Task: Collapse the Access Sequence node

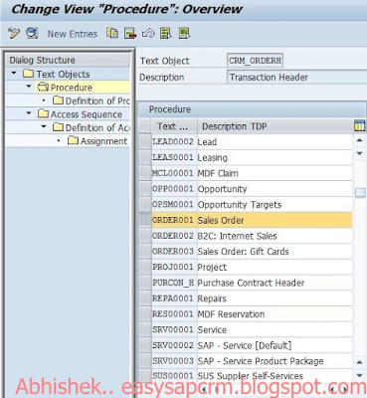Action: [29, 113]
